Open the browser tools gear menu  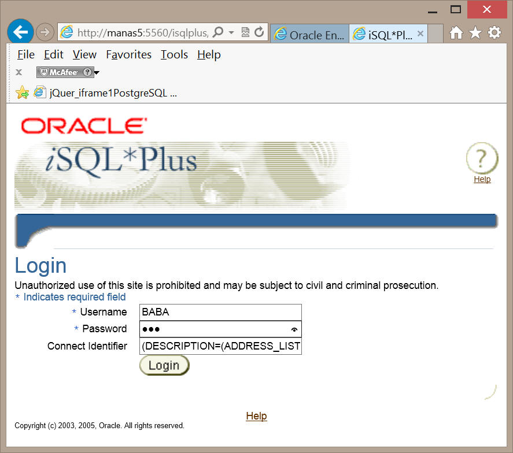(x=494, y=33)
